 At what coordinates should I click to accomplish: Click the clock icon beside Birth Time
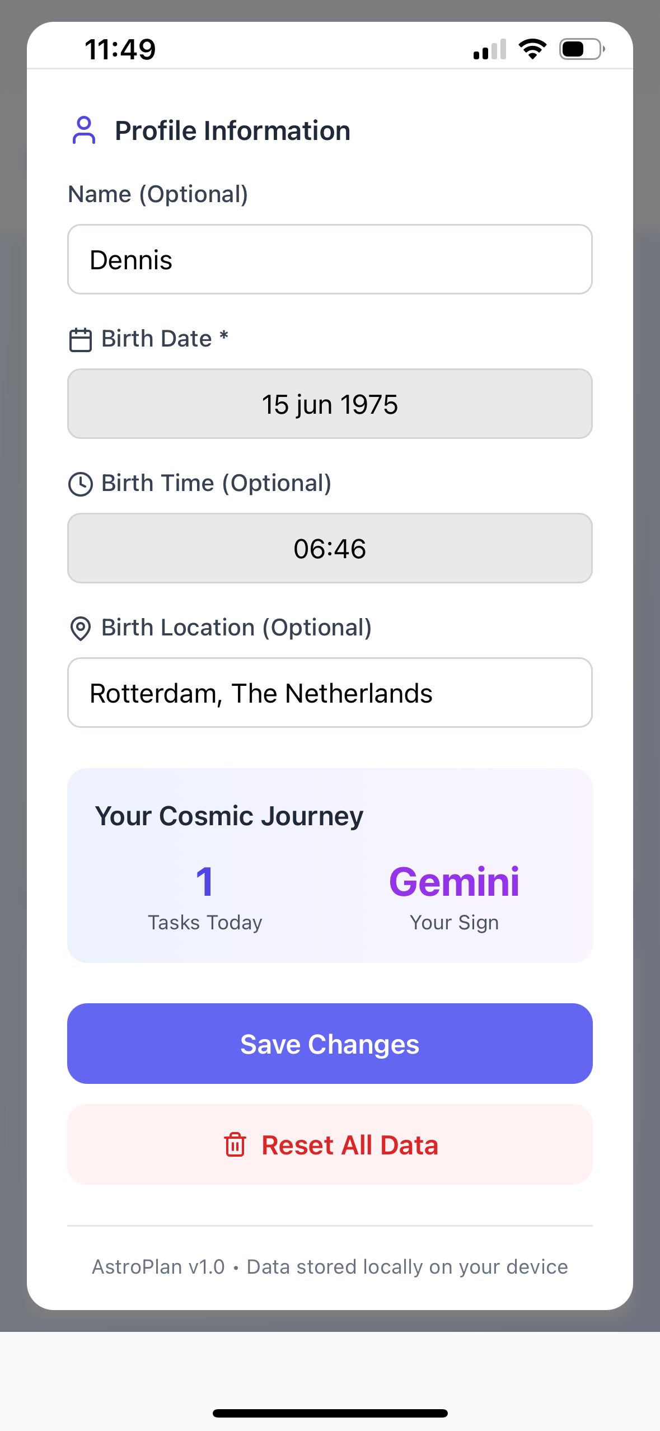(81, 484)
